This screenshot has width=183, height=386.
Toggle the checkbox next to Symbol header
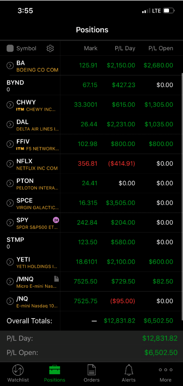10,48
